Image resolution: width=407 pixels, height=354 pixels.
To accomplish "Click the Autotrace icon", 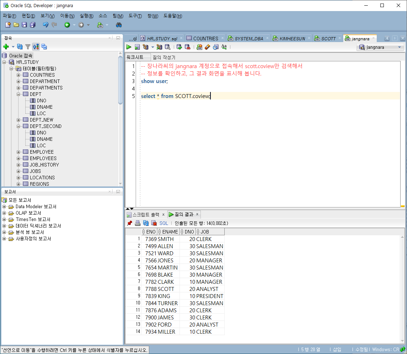I will click(x=159, y=47).
